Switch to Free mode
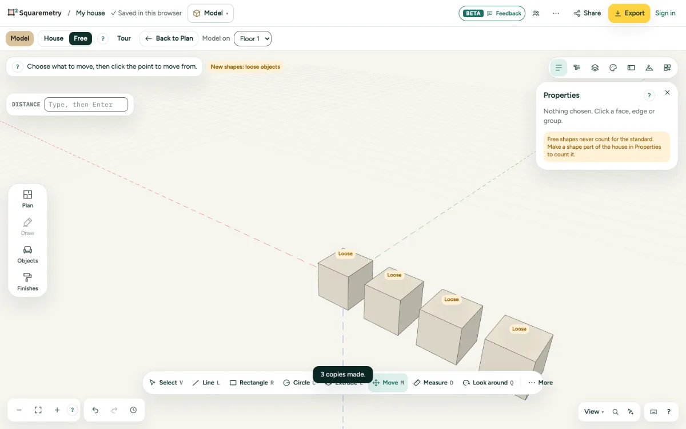Screen dimensions: 686x429 [81, 38]
